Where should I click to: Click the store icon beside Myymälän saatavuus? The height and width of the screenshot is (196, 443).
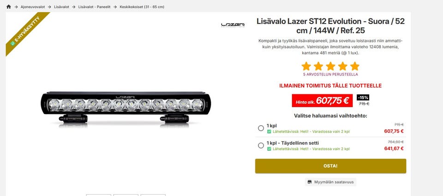click(x=309, y=182)
